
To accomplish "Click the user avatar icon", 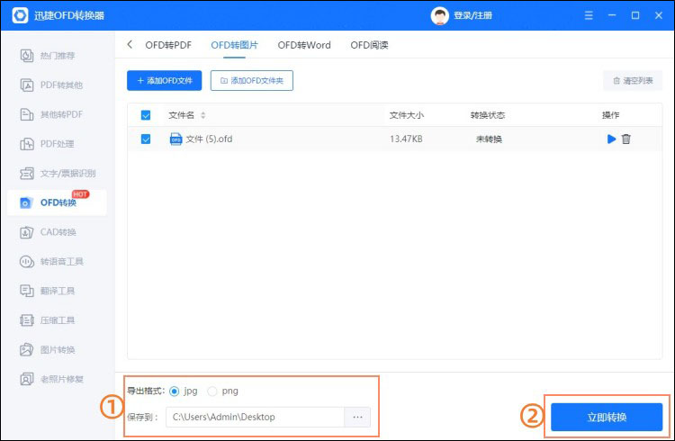I will (x=439, y=16).
